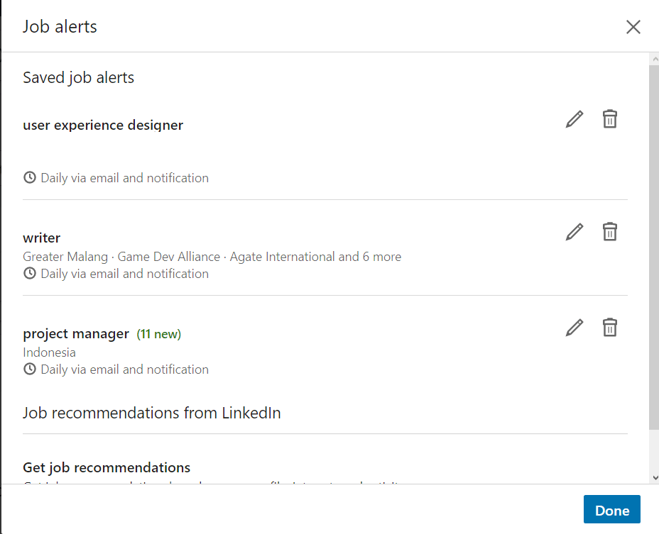Click the 11 new badge
This screenshot has width=659, height=534.
[159, 334]
